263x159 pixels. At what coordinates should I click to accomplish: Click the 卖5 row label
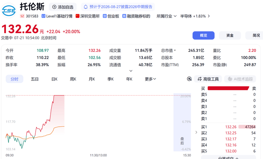click(x=204, y=95)
